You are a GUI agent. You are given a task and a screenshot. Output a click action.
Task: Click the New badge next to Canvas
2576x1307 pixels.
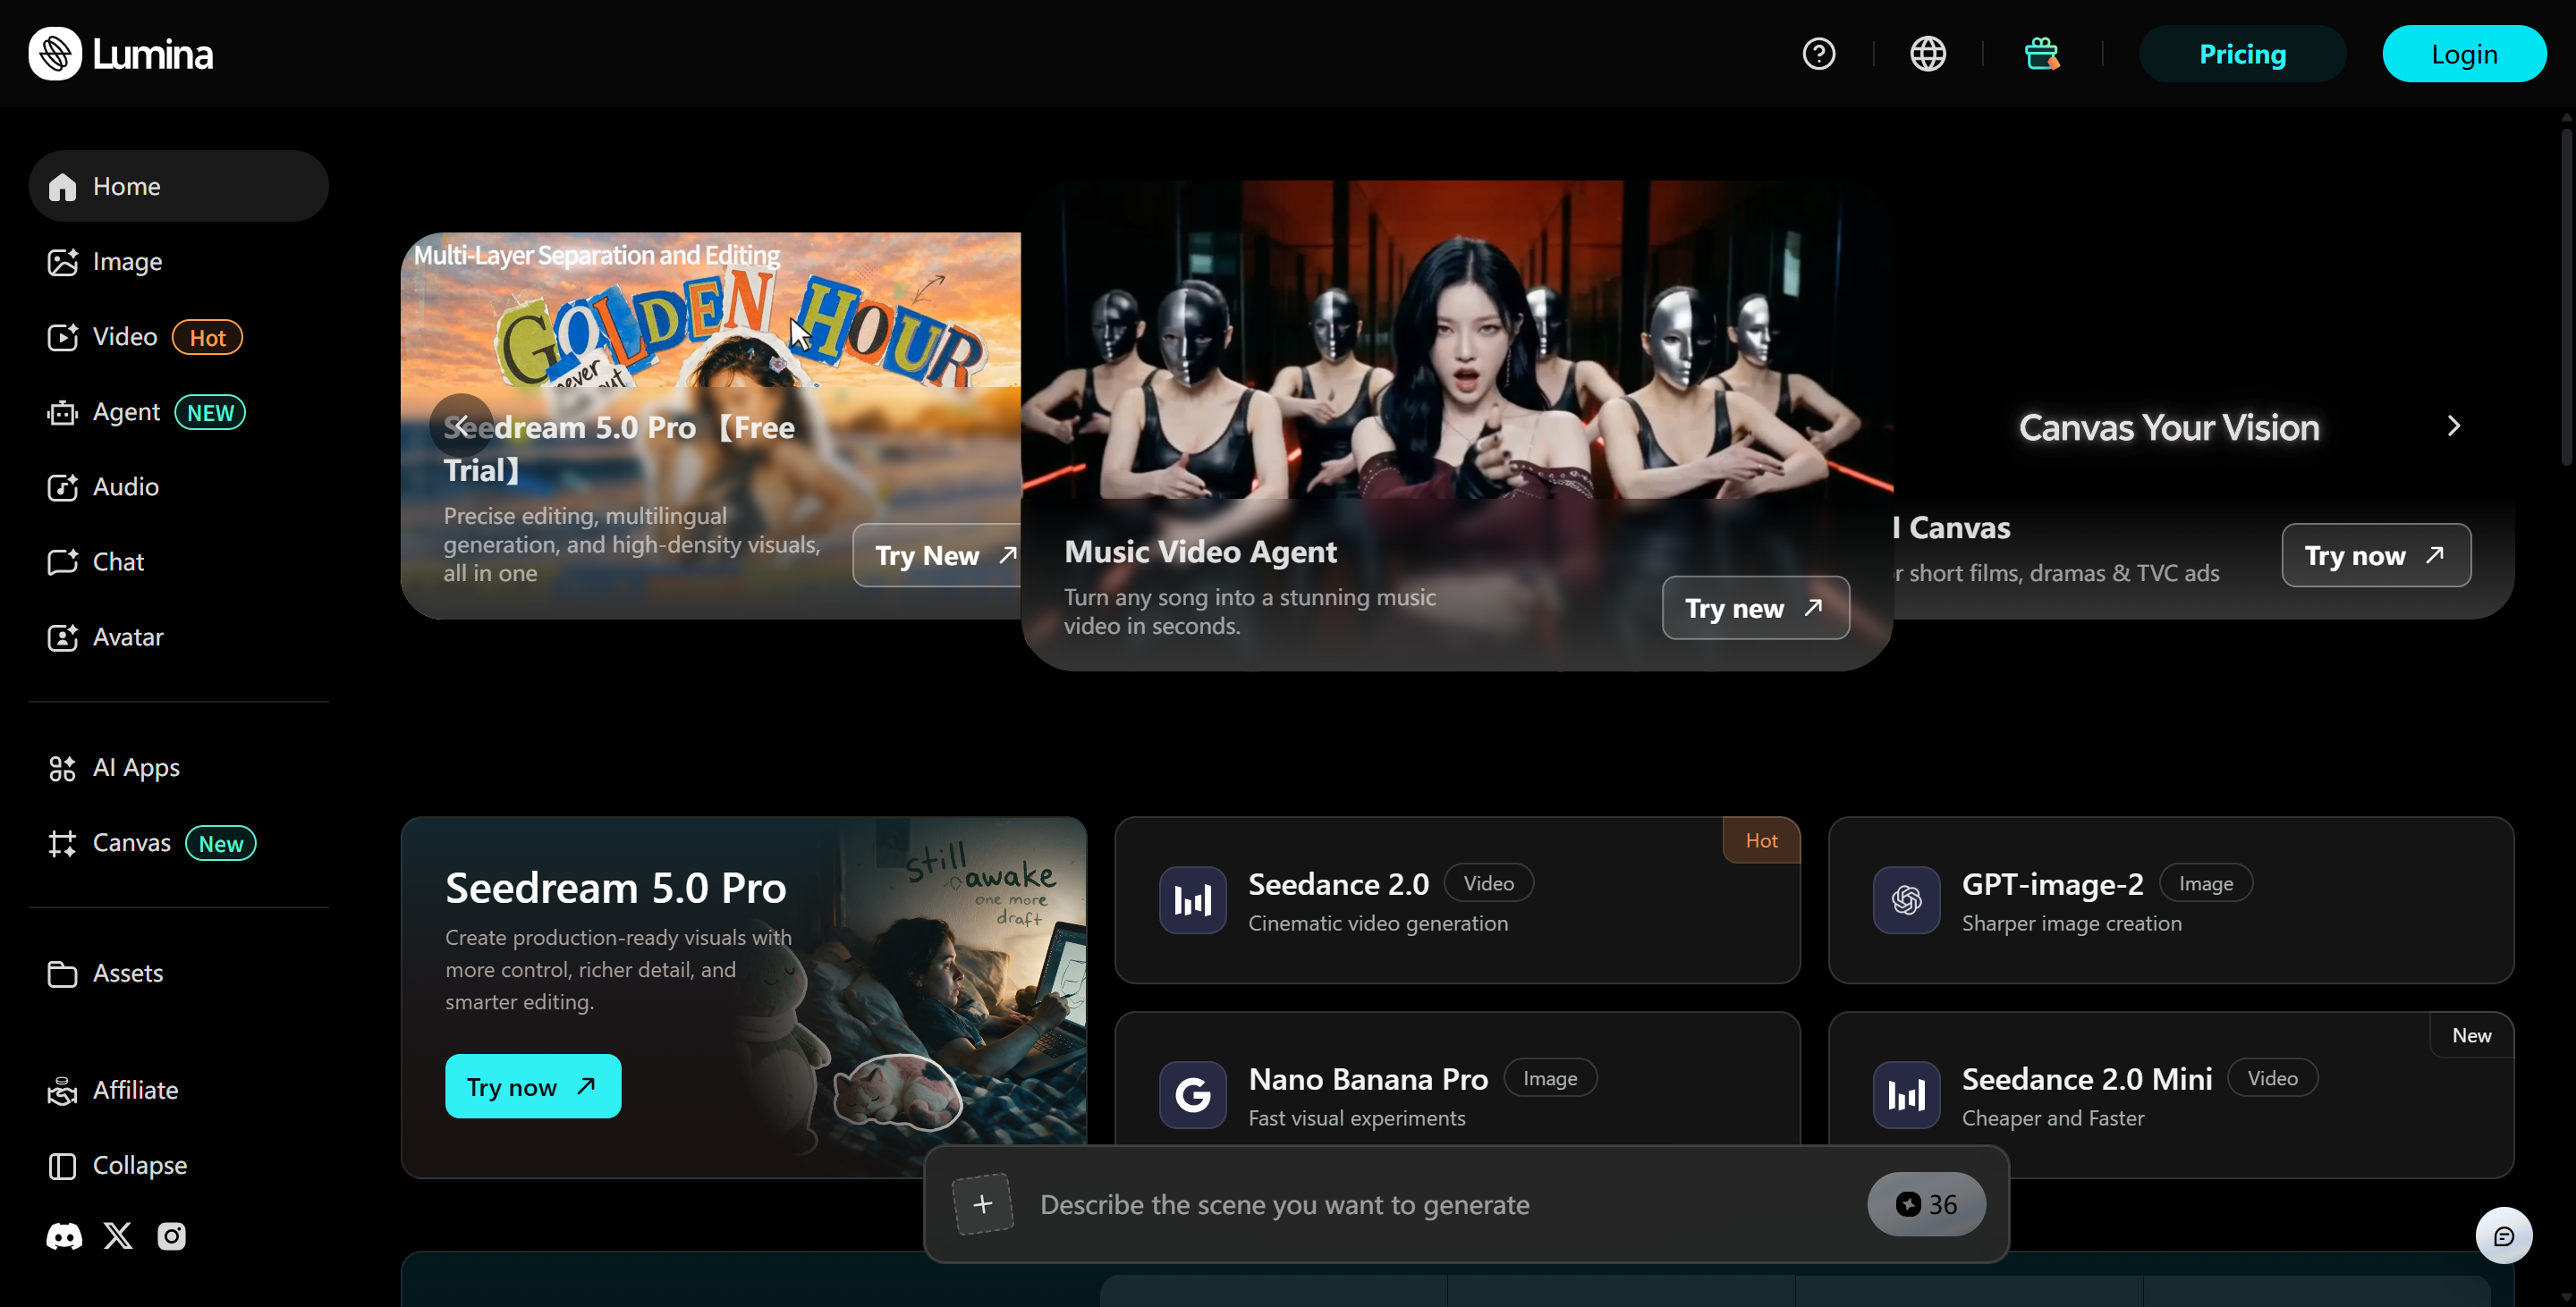point(221,843)
